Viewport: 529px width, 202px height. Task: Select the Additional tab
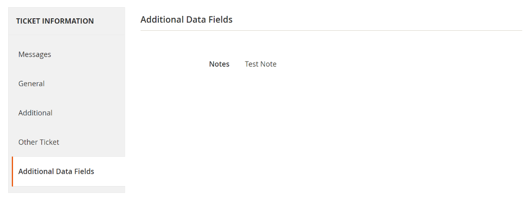tap(35, 113)
